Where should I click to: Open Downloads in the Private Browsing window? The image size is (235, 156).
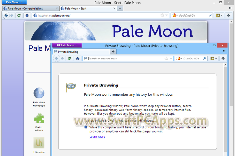[223, 58]
